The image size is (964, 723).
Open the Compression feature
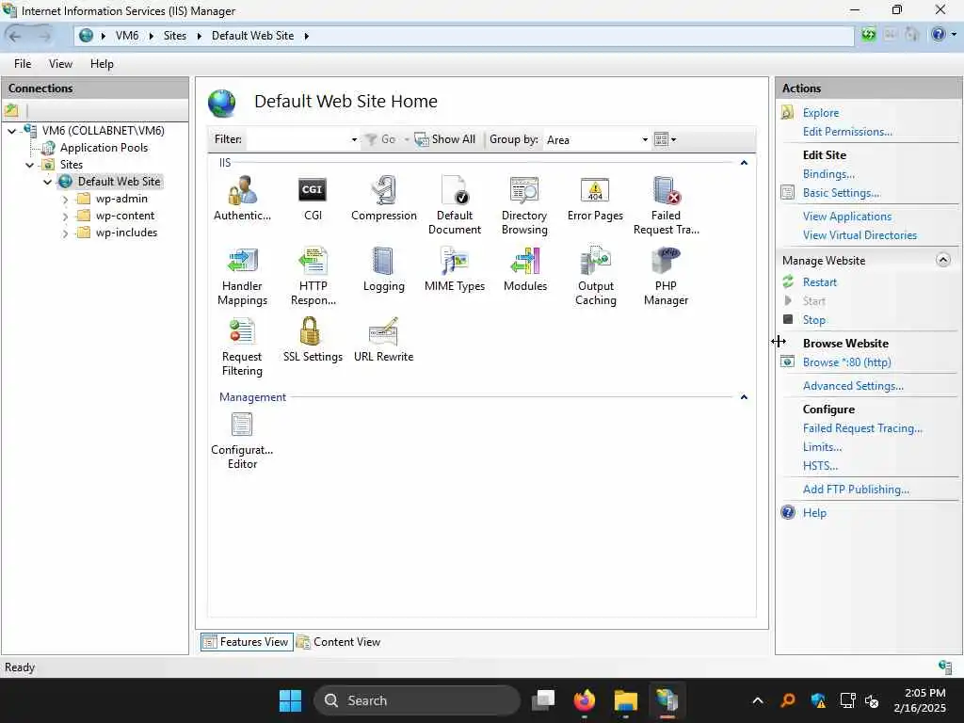click(x=384, y=198)
